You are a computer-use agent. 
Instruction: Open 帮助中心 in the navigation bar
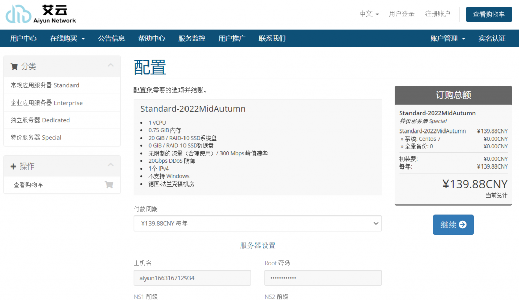[x=152, y=38]
